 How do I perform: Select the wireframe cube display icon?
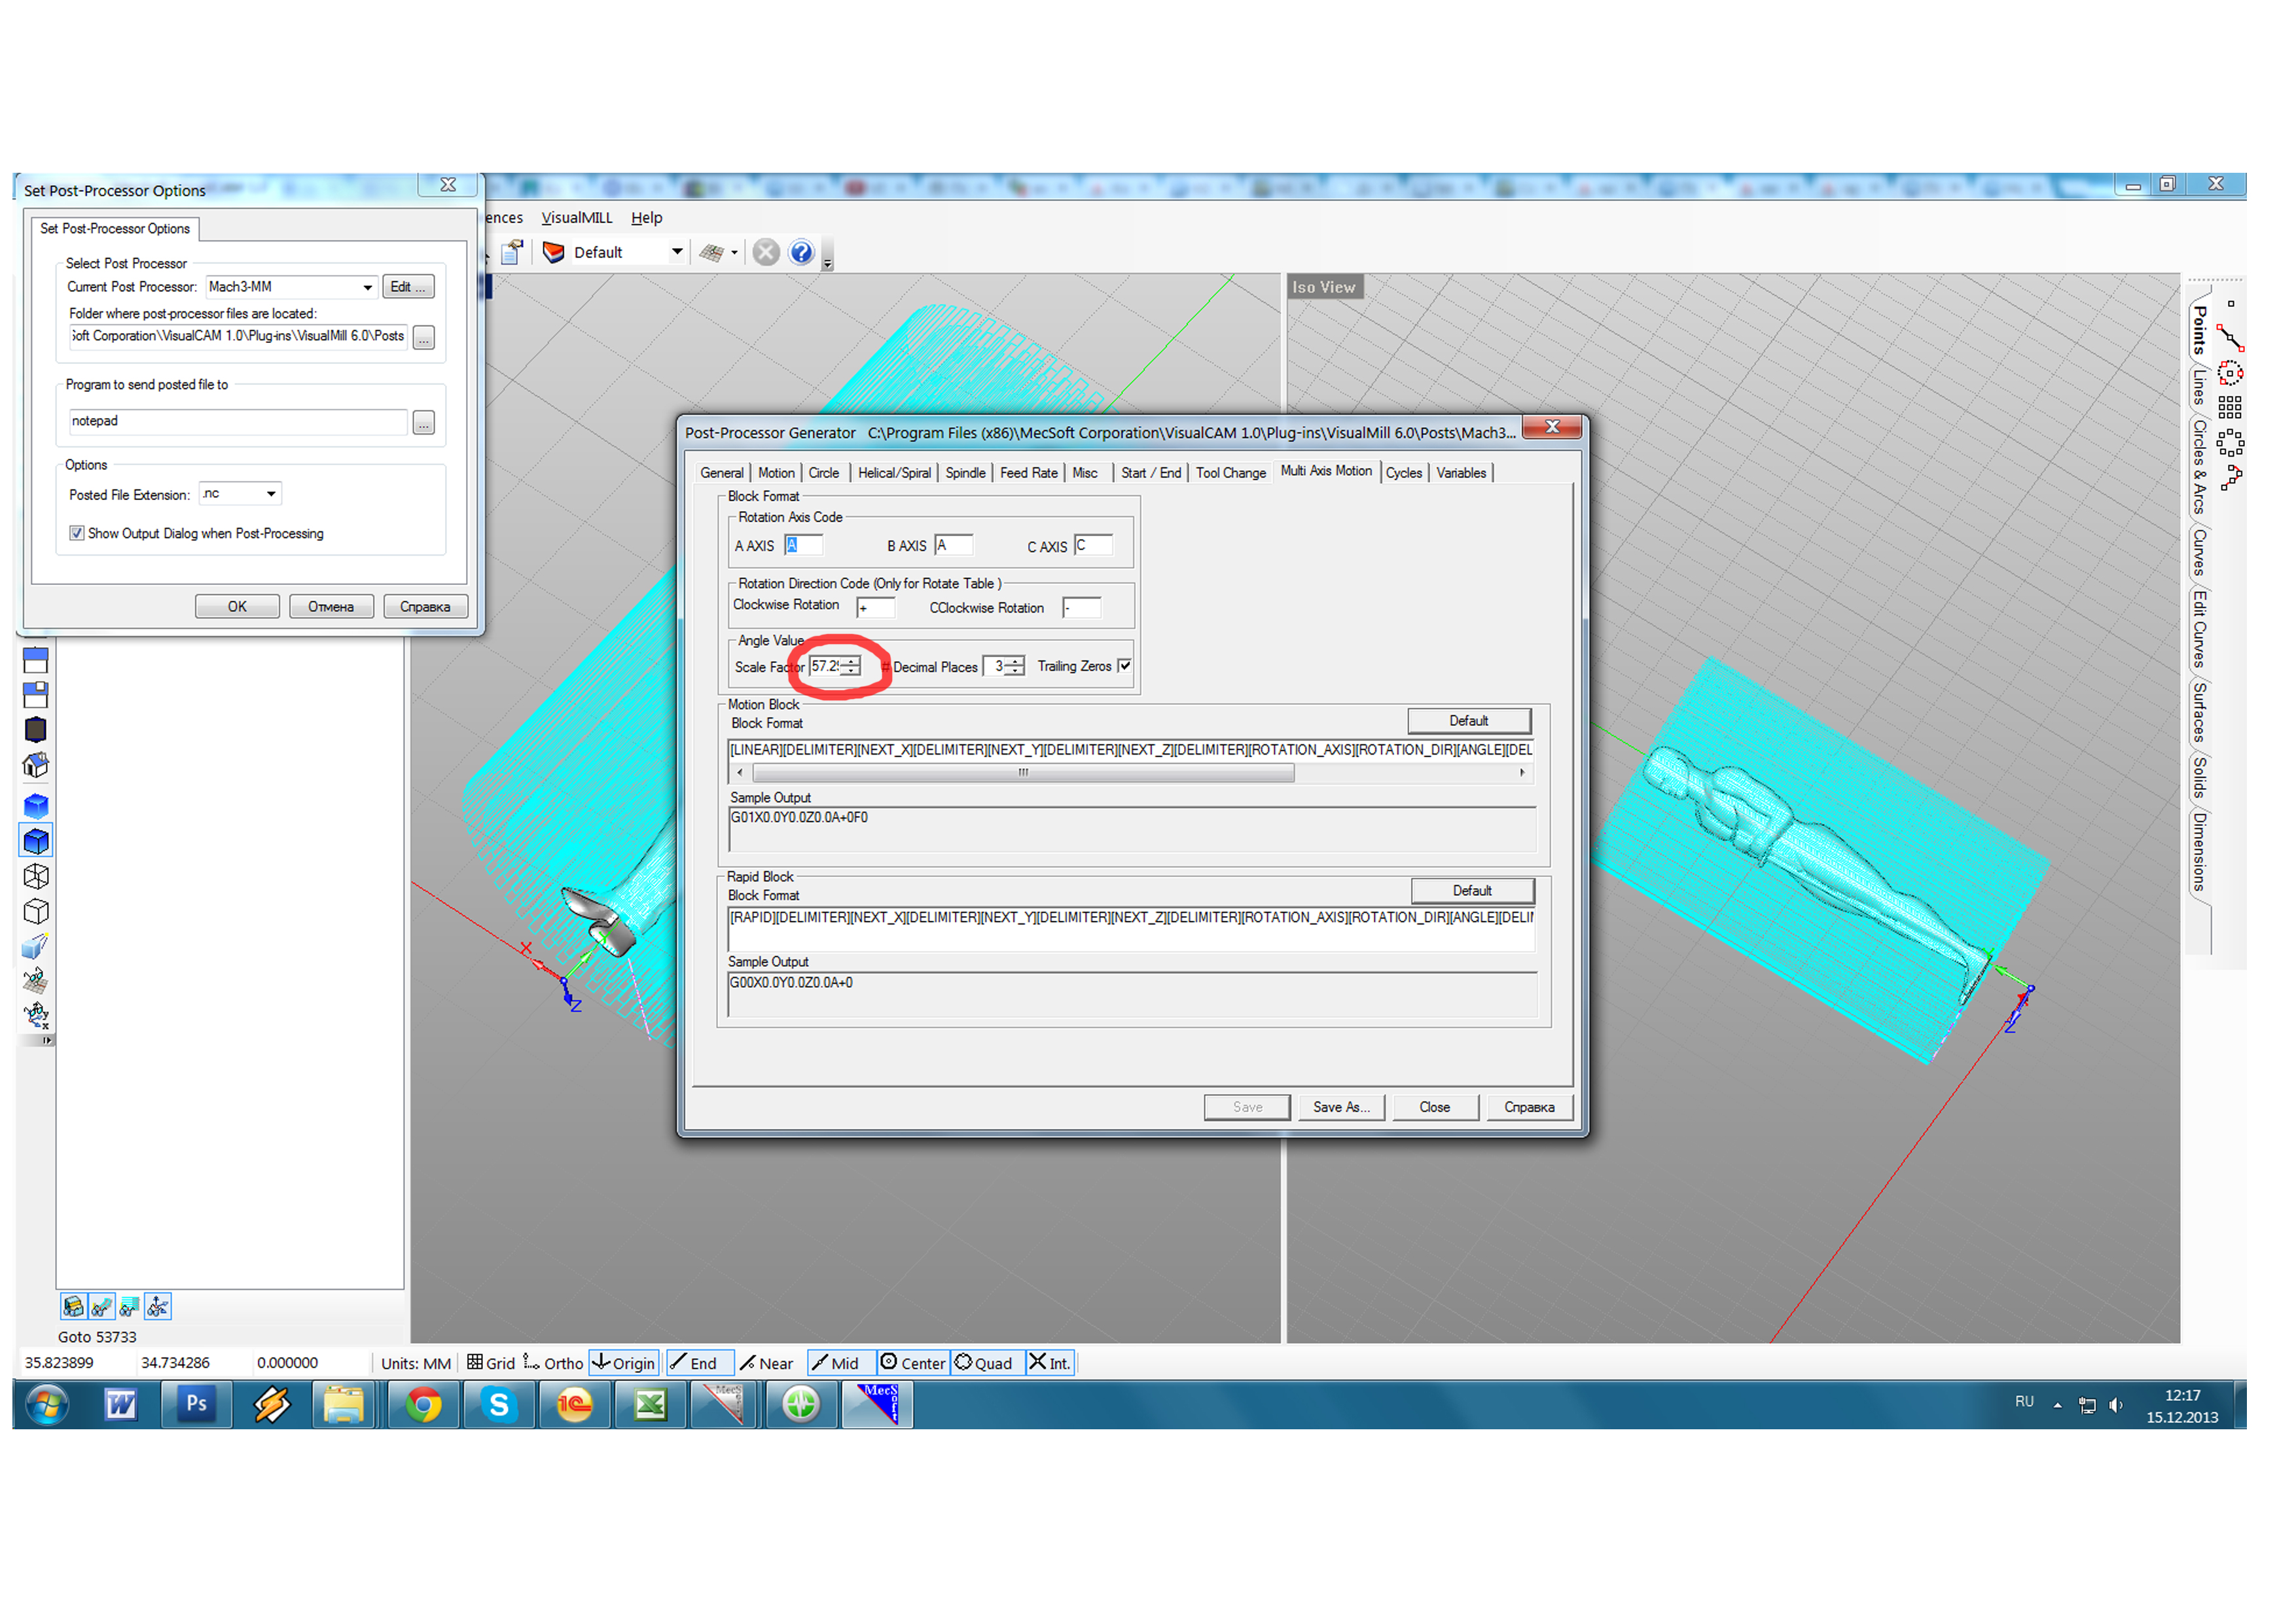36,876
